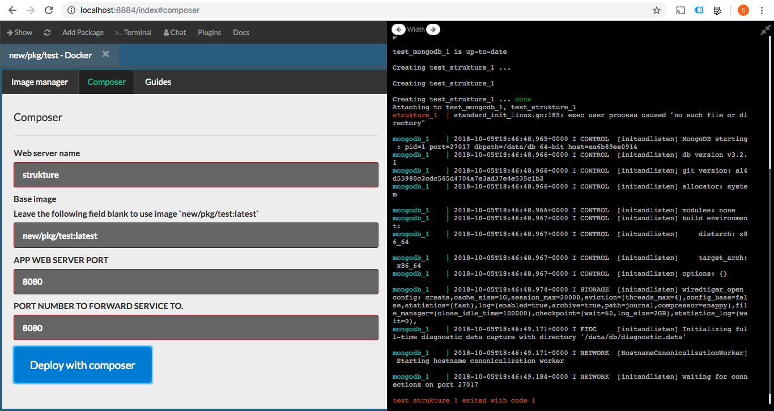Focus the Web server name field
This screenshot has height=411, width=774.
[196, 174]
